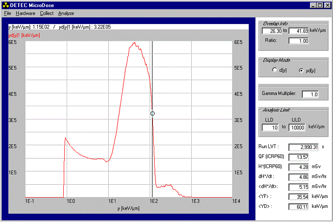Viewport: 333px width, 222px height.
Task: Click the right 4E5 y-axis label
Action: point(238,94)
